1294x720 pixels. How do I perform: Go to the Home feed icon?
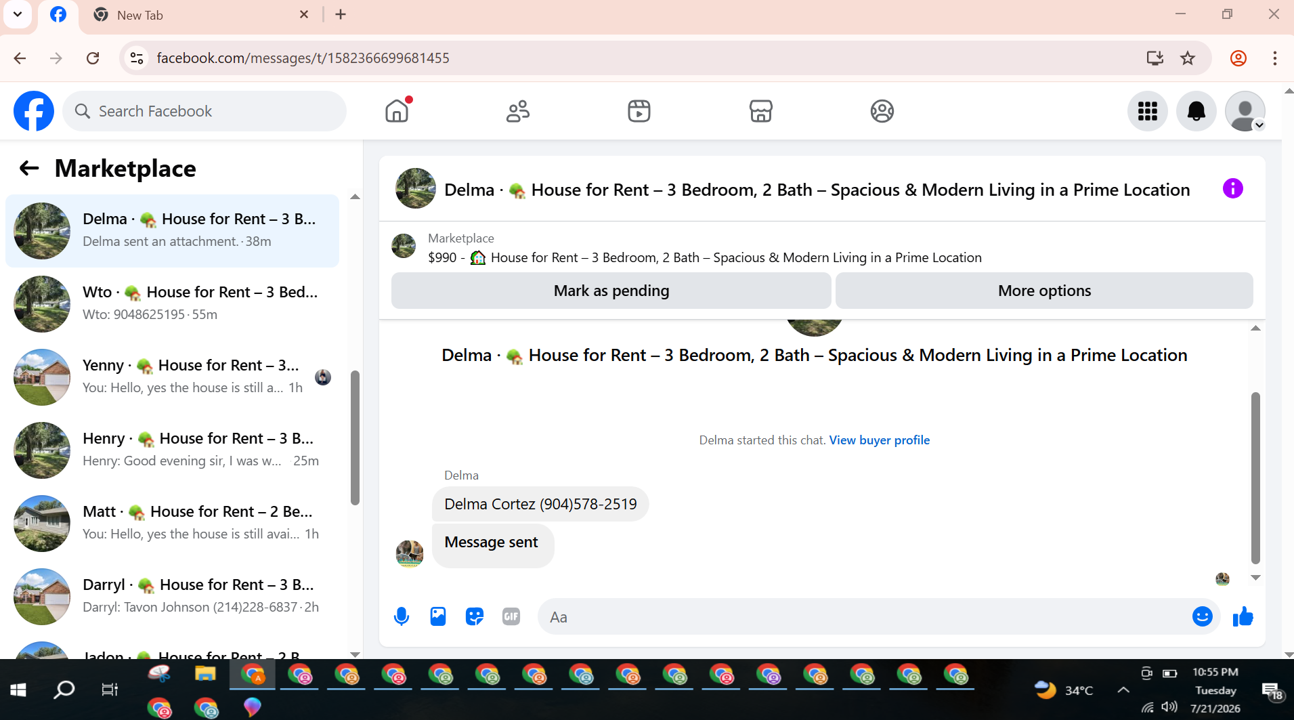pyautogui.click(x=397, y=111)
